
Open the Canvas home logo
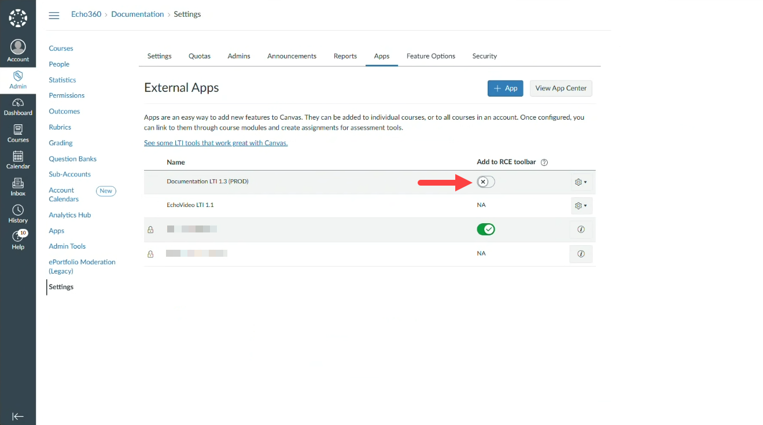click(18, 18)
